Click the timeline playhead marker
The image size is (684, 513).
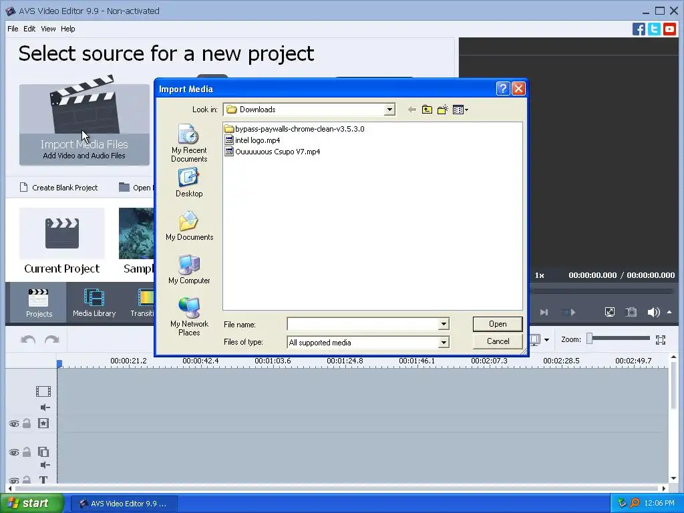(x=59, y=363)
